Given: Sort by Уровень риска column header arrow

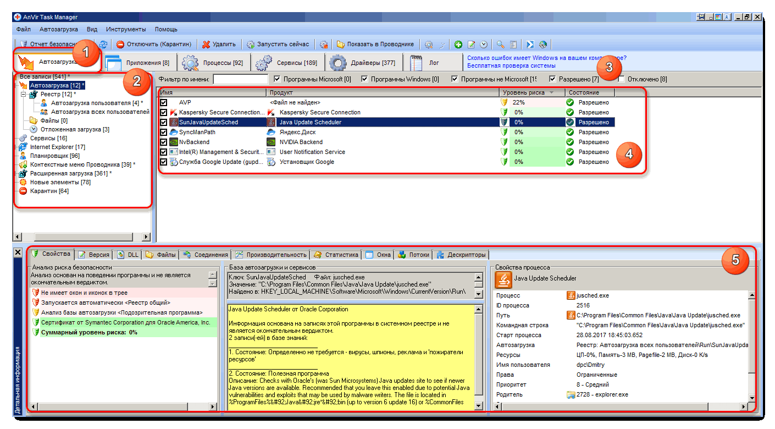Looking at the screenshot, I should pos(551,92).
